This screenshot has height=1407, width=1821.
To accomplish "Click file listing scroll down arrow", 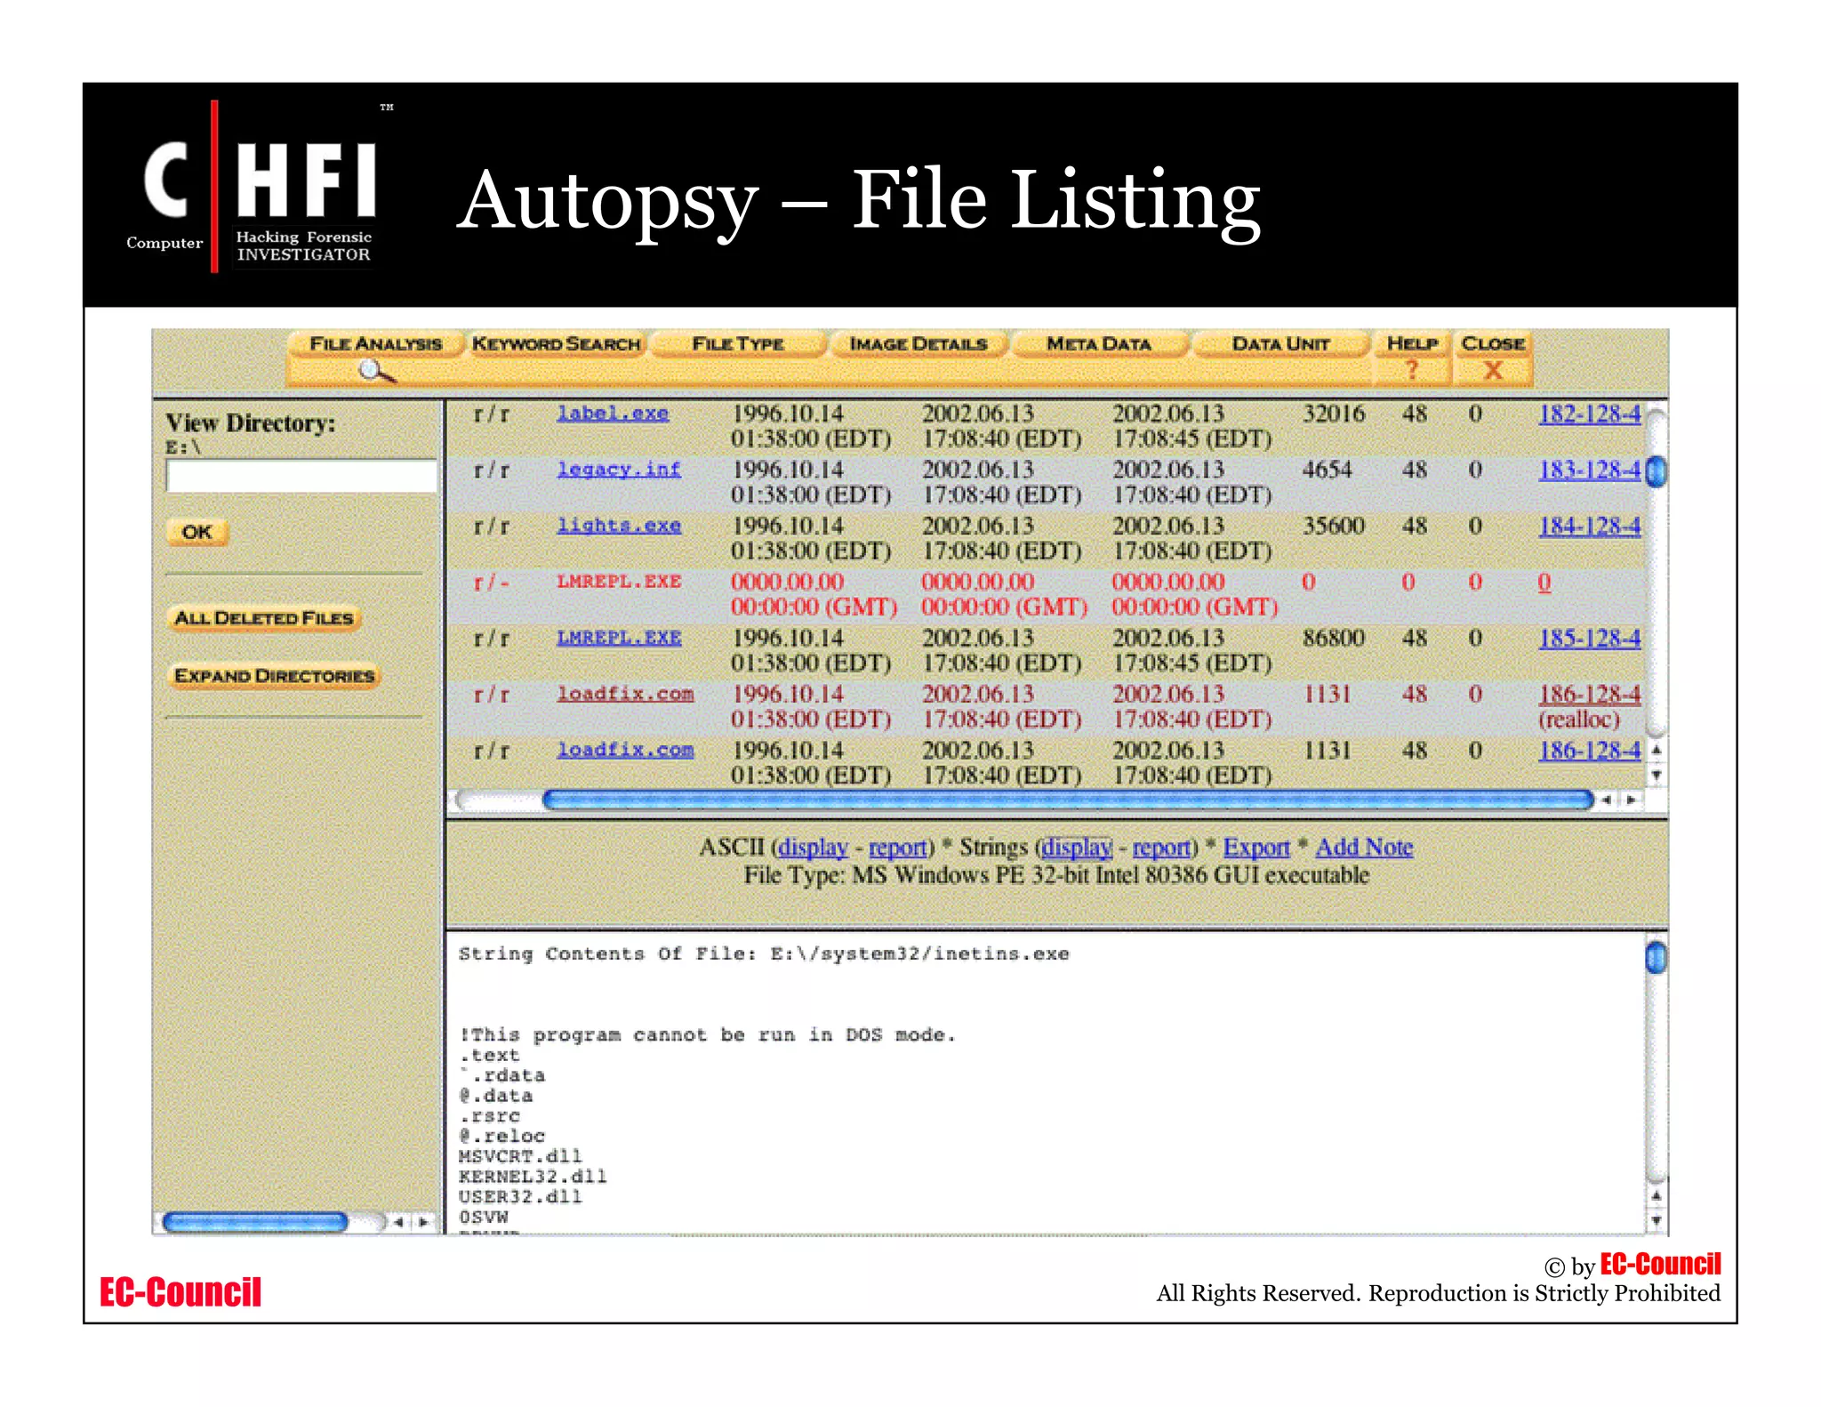I will 1656,776.
